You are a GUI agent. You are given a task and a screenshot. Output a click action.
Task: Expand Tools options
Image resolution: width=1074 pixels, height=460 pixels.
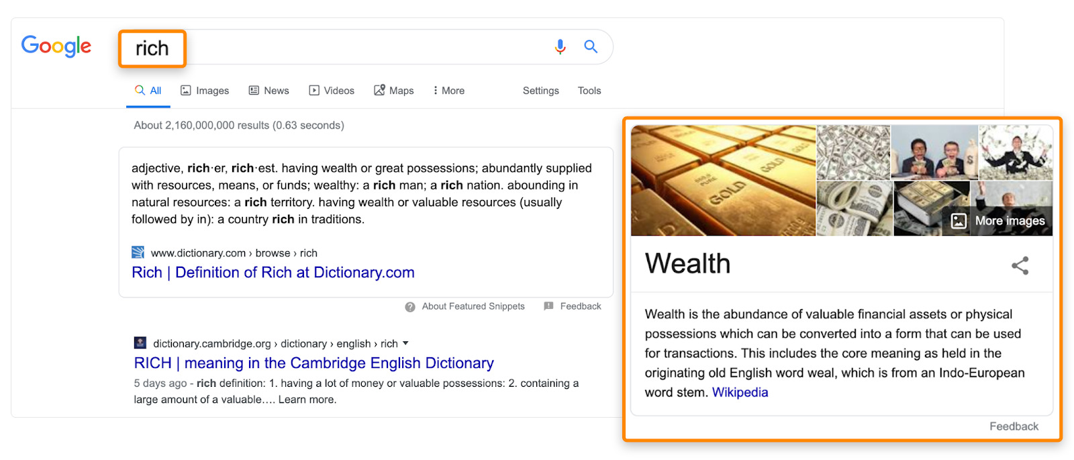(589, 90)
